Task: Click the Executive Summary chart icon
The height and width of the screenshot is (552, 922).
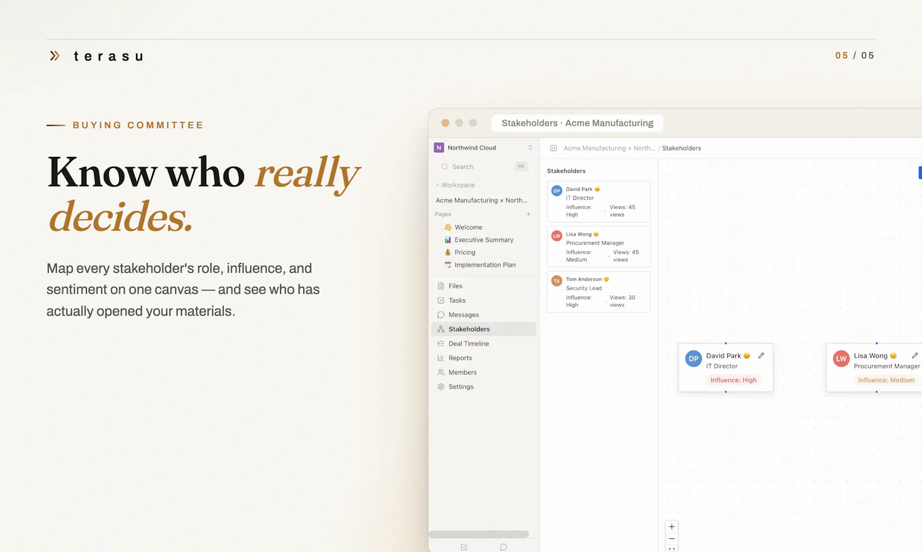Action: click(448, 240)
